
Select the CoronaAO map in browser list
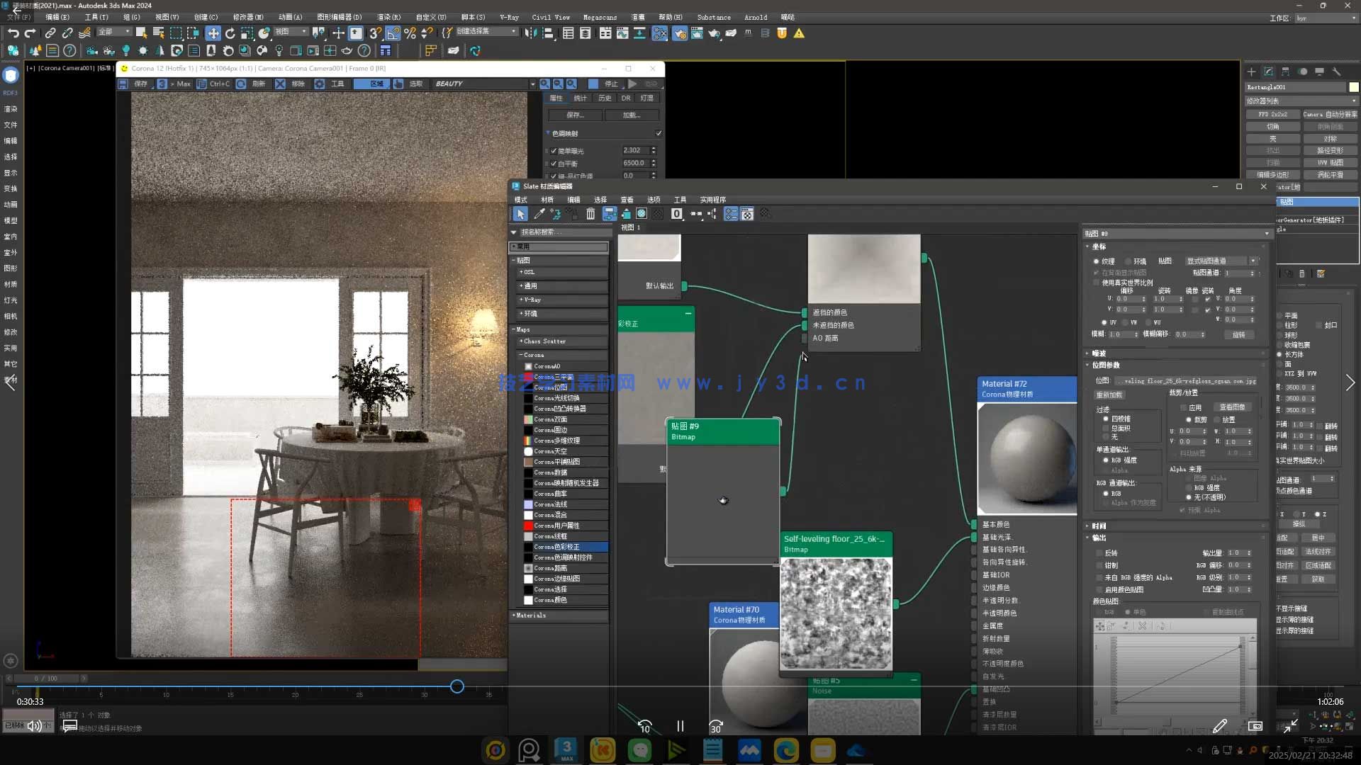(547, 366)
